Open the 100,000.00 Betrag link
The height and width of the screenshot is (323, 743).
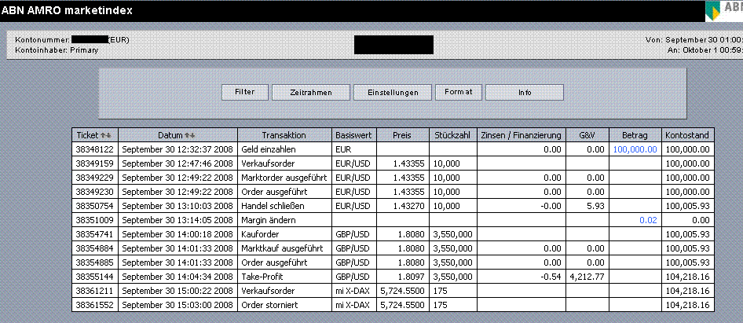[x=635, y=149]
